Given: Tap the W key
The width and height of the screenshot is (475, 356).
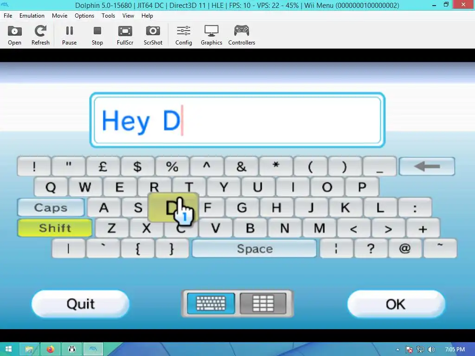Looking at the screenshot, I should tap(85, 187).
